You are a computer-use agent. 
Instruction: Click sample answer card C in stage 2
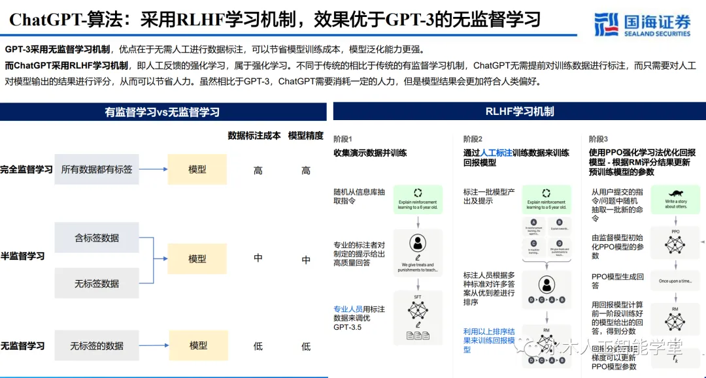(x=534, y=247)
